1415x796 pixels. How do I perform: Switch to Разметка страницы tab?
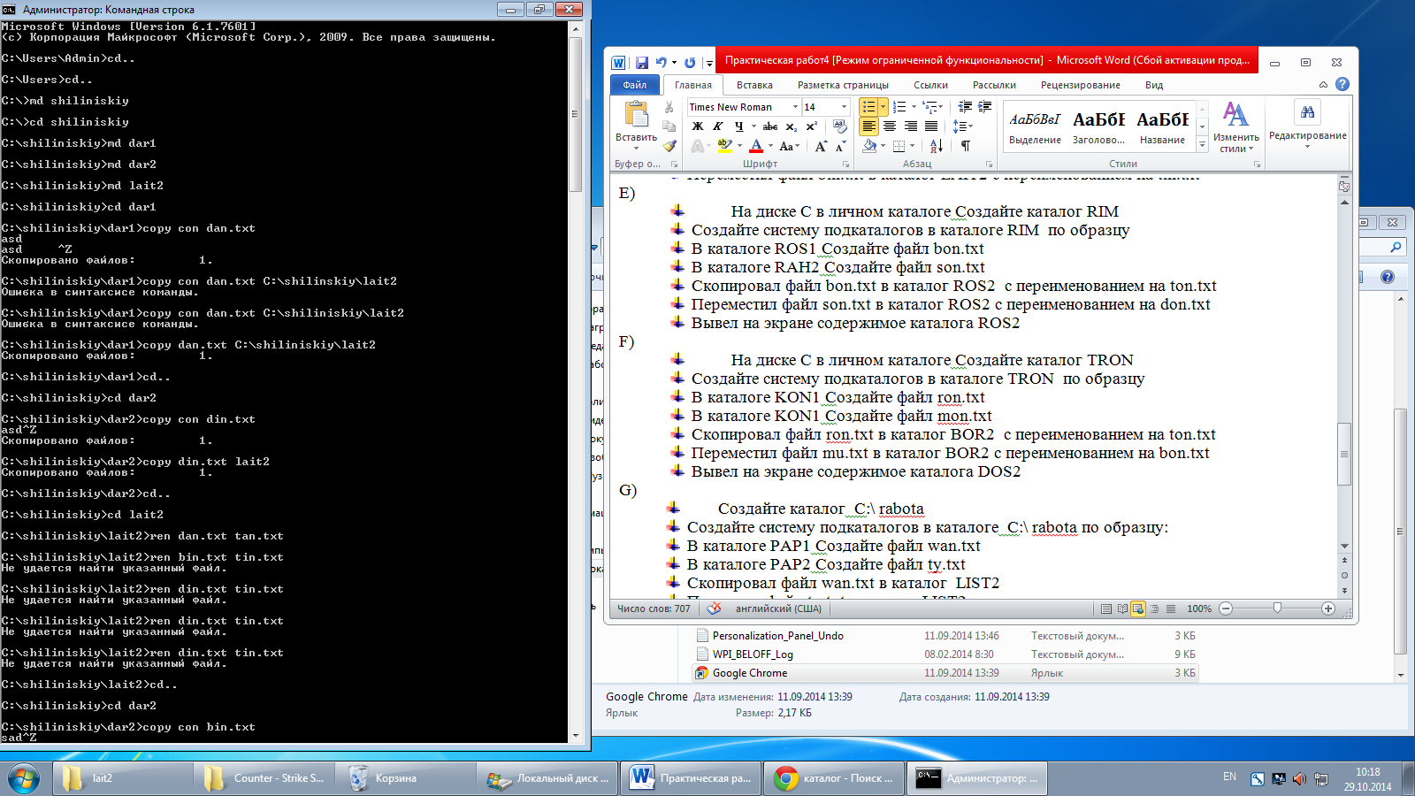pyautogui.click(x=843, y=85)
